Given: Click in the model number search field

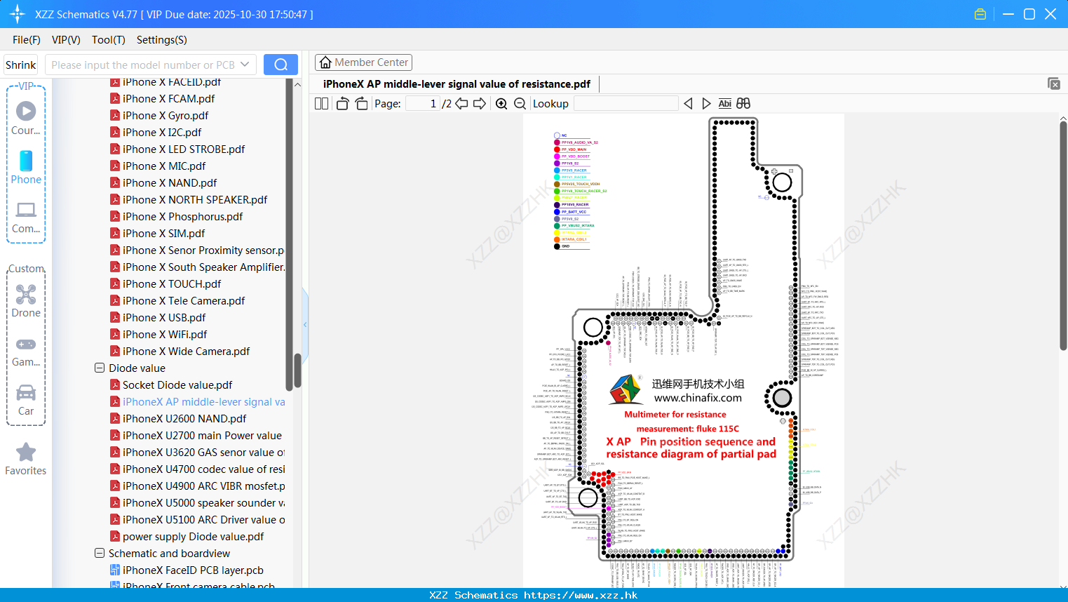Looking at the screenshot, I should [x=142, y=65].
